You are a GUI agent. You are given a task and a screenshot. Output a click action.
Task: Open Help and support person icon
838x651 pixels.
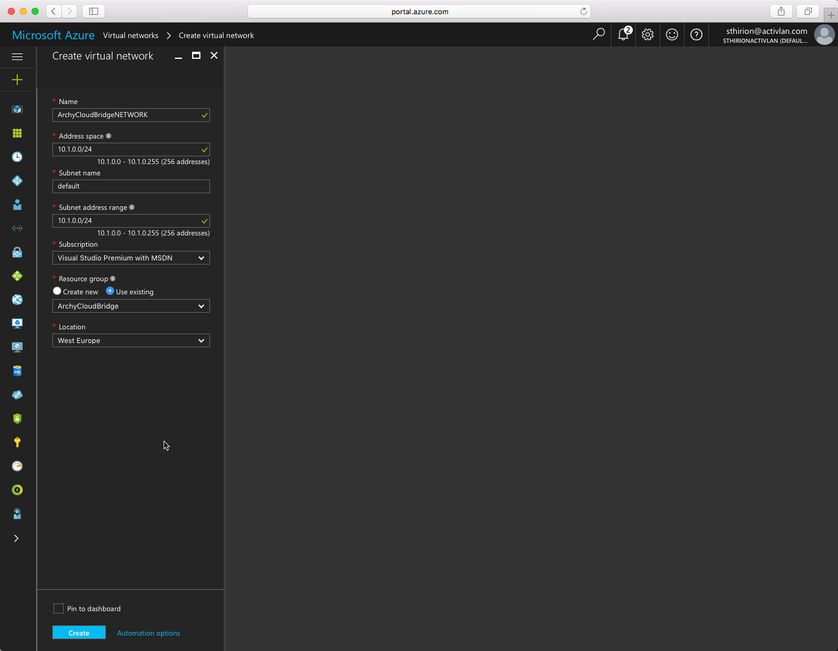click(17, 514)
